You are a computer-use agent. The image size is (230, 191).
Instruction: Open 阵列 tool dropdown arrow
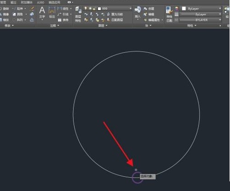pos(25,20)
